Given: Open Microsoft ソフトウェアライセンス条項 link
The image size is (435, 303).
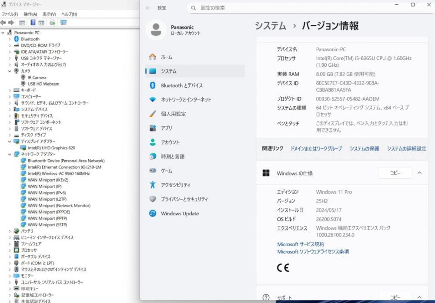Looking at the screenshot, I should pos(313,252).
